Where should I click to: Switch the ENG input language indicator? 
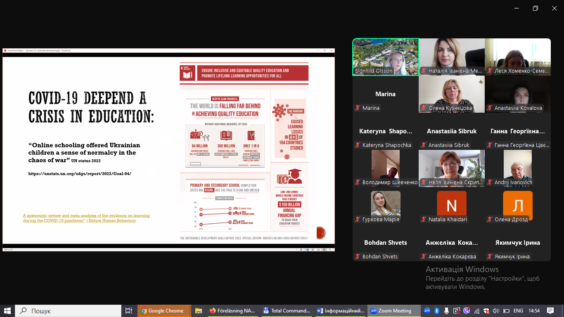click(x=518, y=311)
